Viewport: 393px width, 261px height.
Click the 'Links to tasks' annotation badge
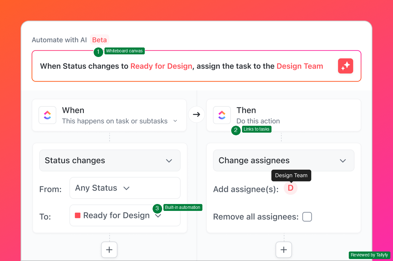257,129
